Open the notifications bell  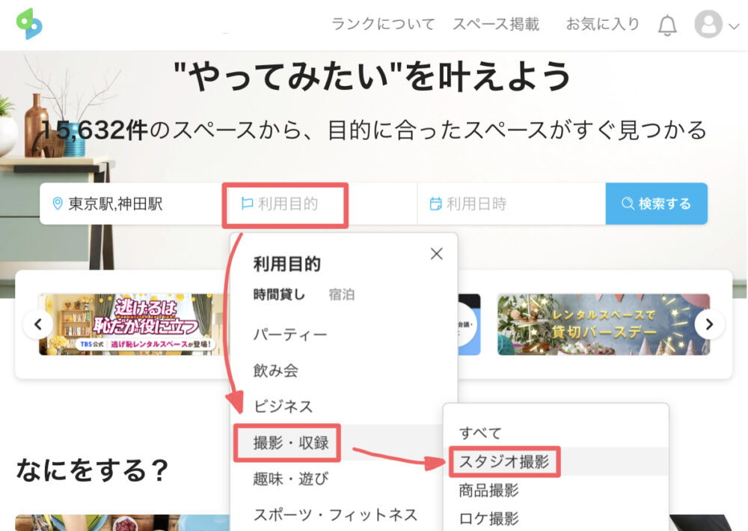[666, 25]
